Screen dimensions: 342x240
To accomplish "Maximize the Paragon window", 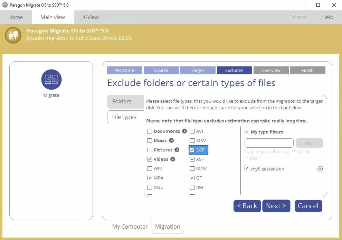I will [318, 5].
